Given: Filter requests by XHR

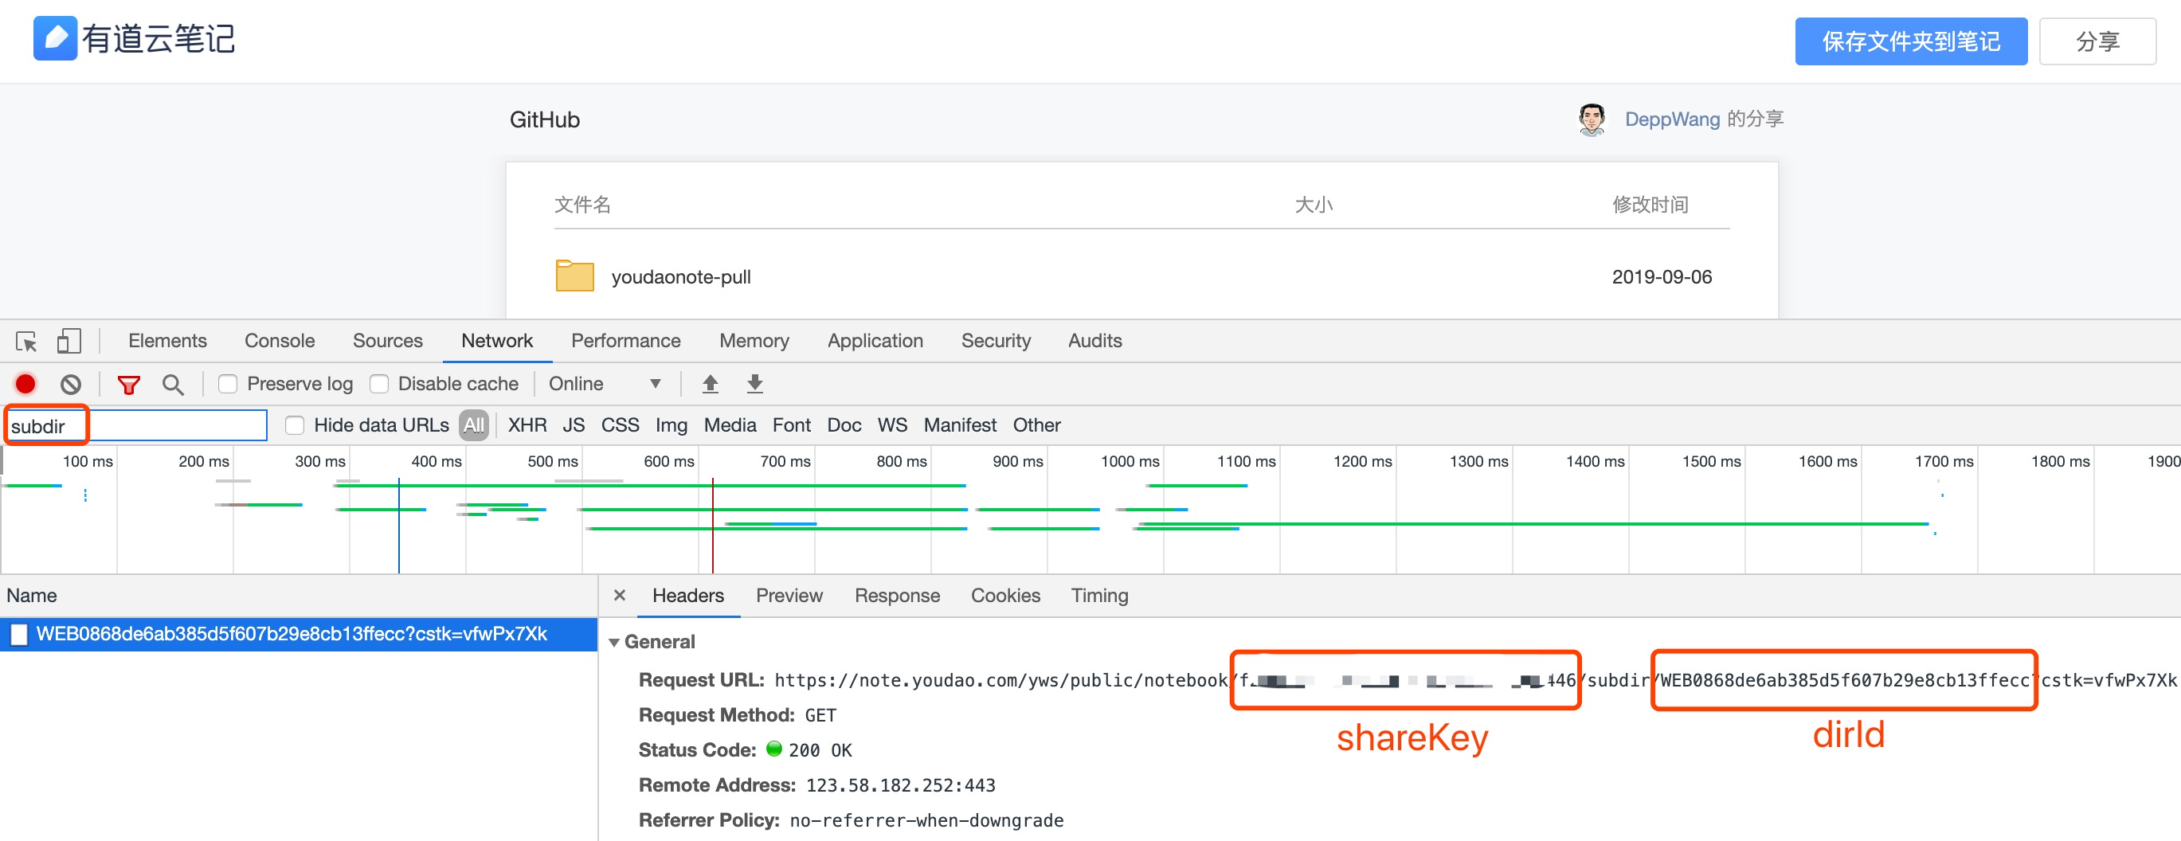Looking at the screenshot, I should [x=527, y=425].
